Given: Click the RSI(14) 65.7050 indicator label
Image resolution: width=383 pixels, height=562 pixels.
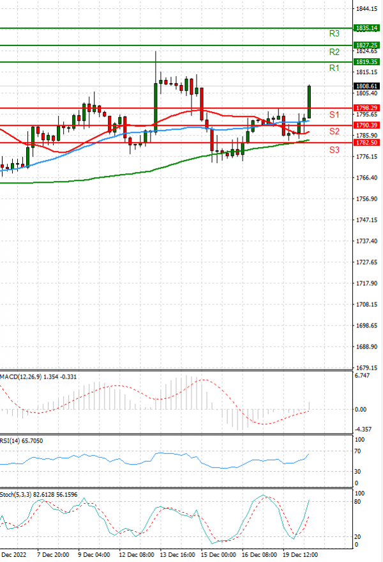Looking at the screenshot, I should click(x=22, y=441).
